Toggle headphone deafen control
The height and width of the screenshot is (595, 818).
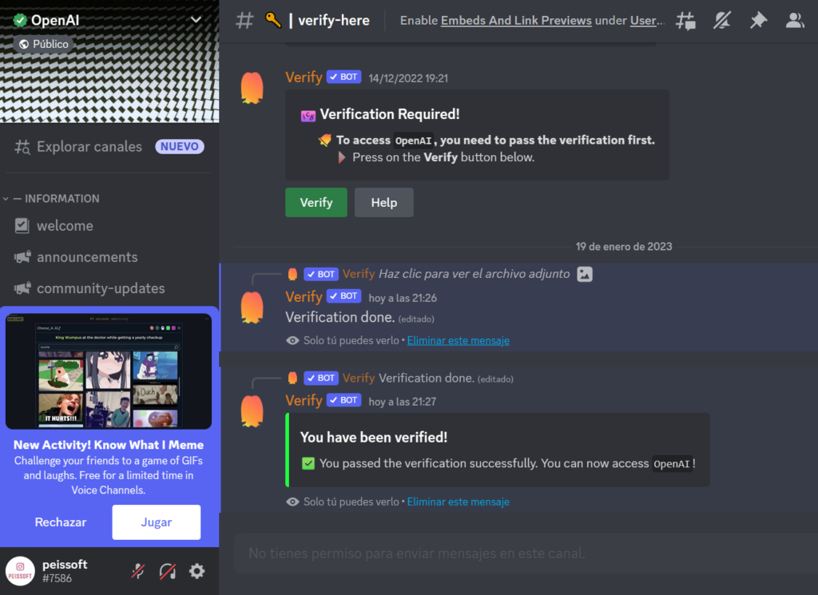[x=168, y=571]
